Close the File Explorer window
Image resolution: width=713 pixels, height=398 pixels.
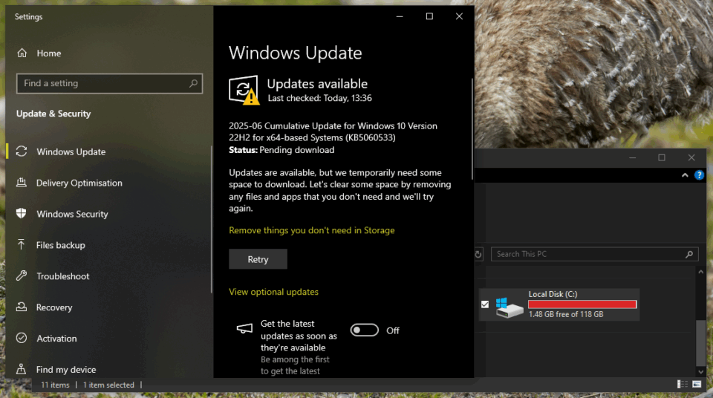[691, 157]
